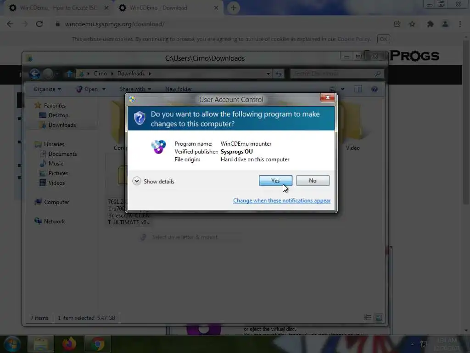The image size is (470, 353).
Task: Open the Chrome three-dot menu
Action: click(460, 24)
